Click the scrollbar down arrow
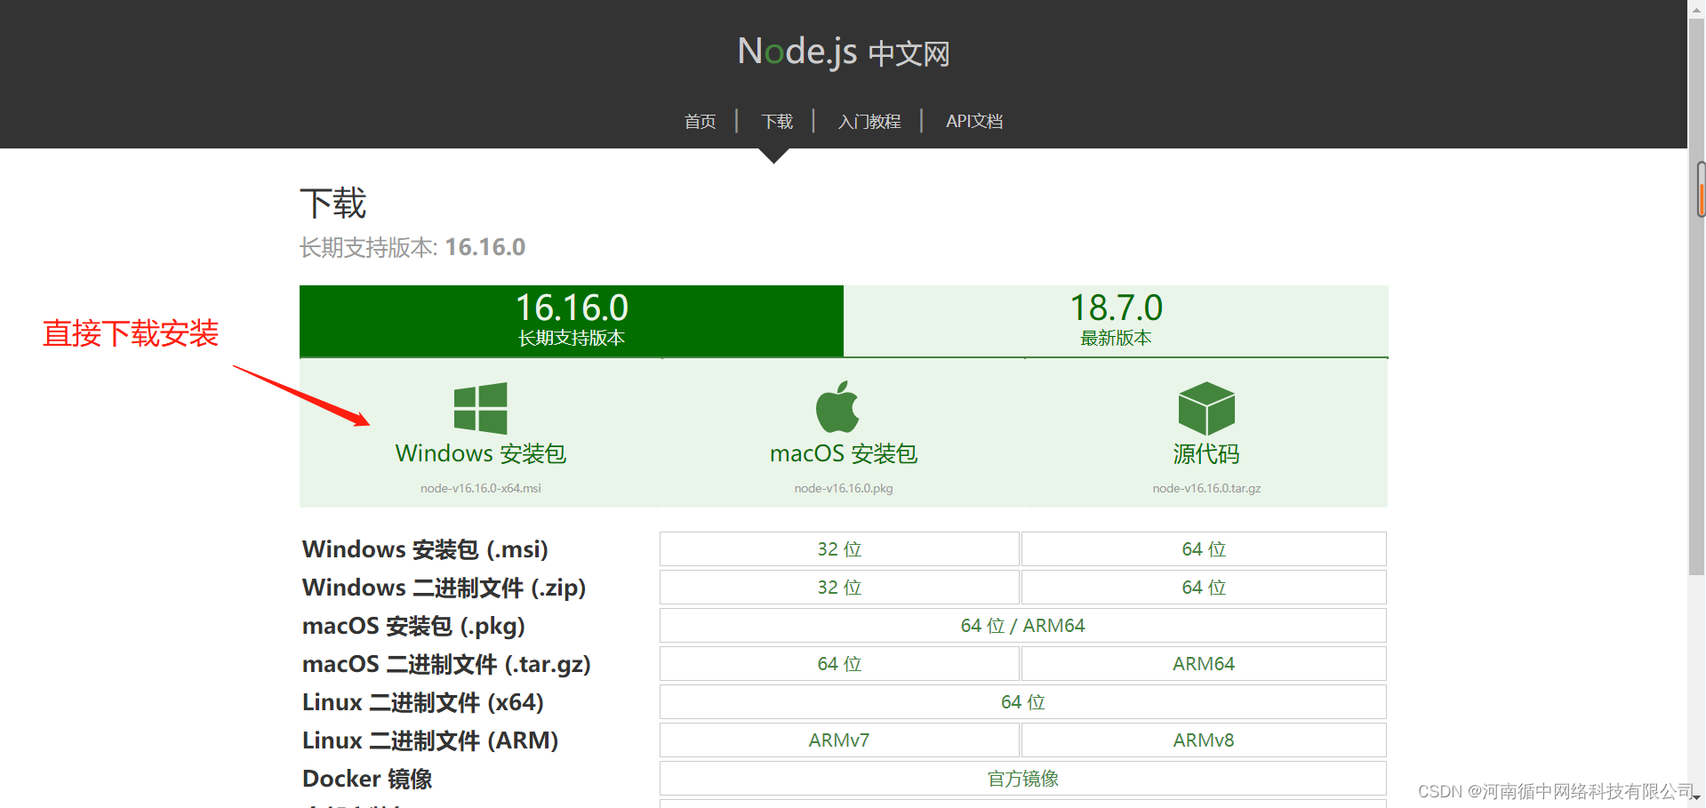 [x=1697, y=798]
